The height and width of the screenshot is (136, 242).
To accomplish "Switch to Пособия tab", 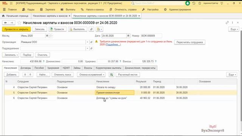I will 39,68.
